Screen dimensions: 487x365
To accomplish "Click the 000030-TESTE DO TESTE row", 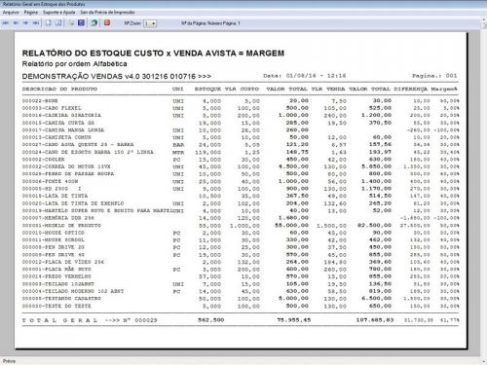I will [x=241, y=307].
